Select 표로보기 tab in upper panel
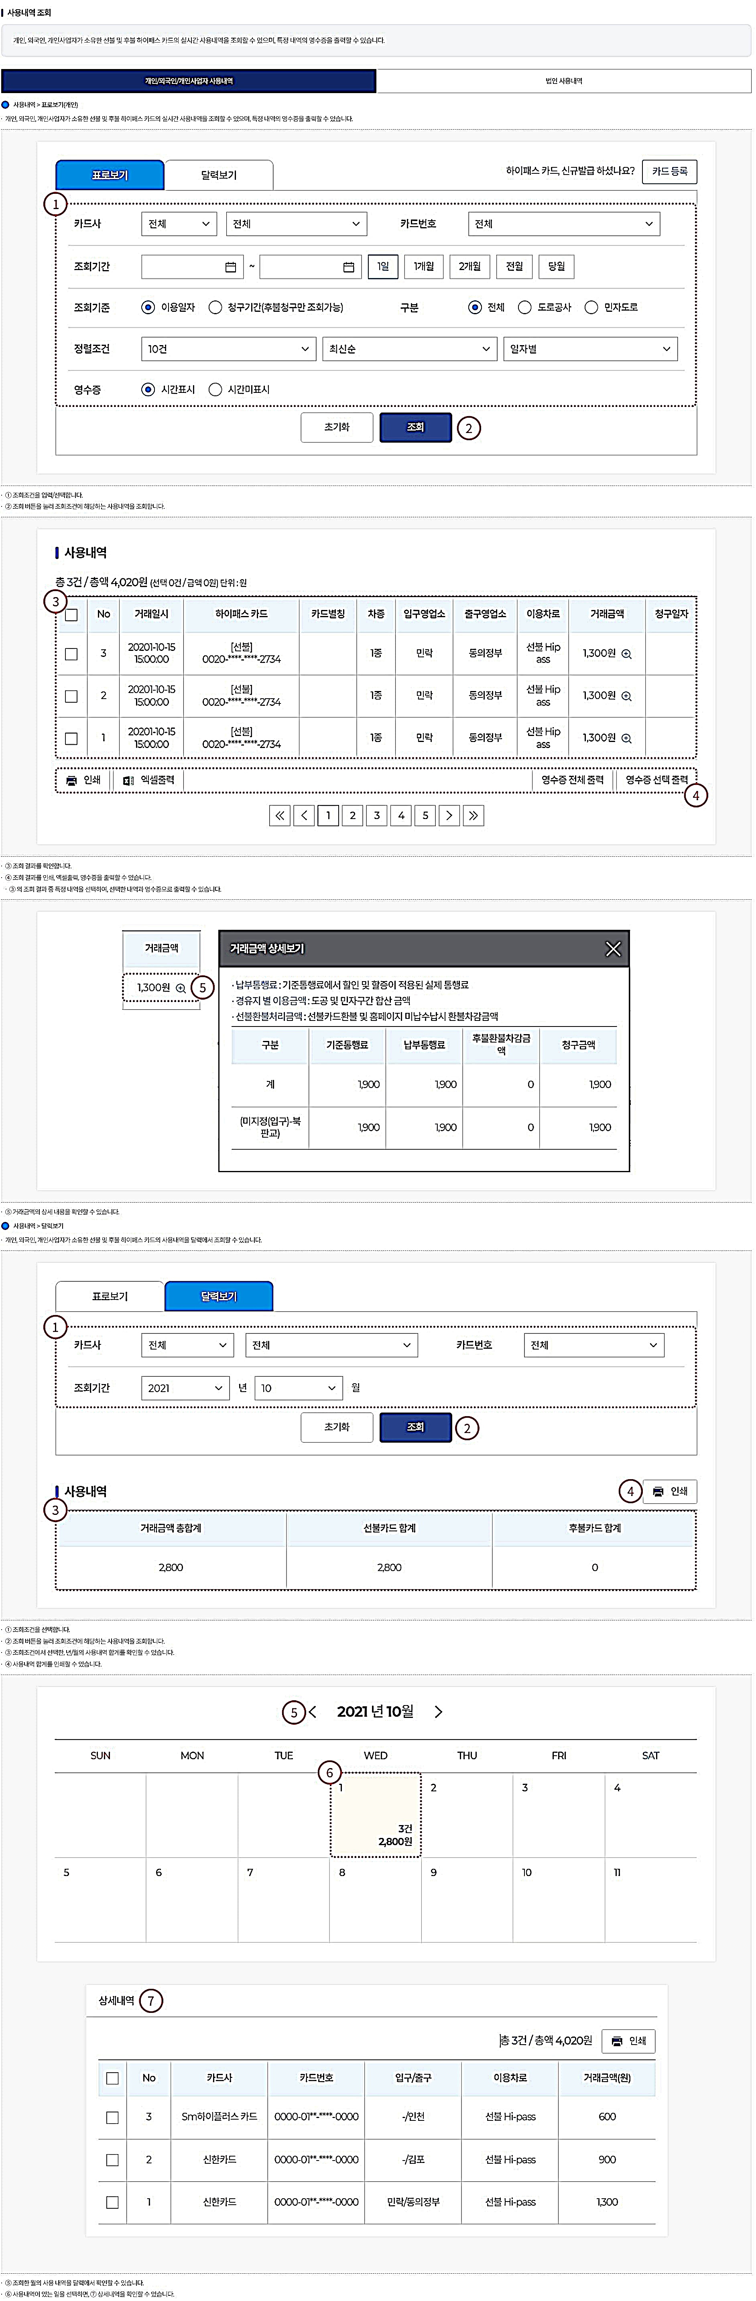The width and height of the screenshot is (756, 2301). [x=110, y=175]
